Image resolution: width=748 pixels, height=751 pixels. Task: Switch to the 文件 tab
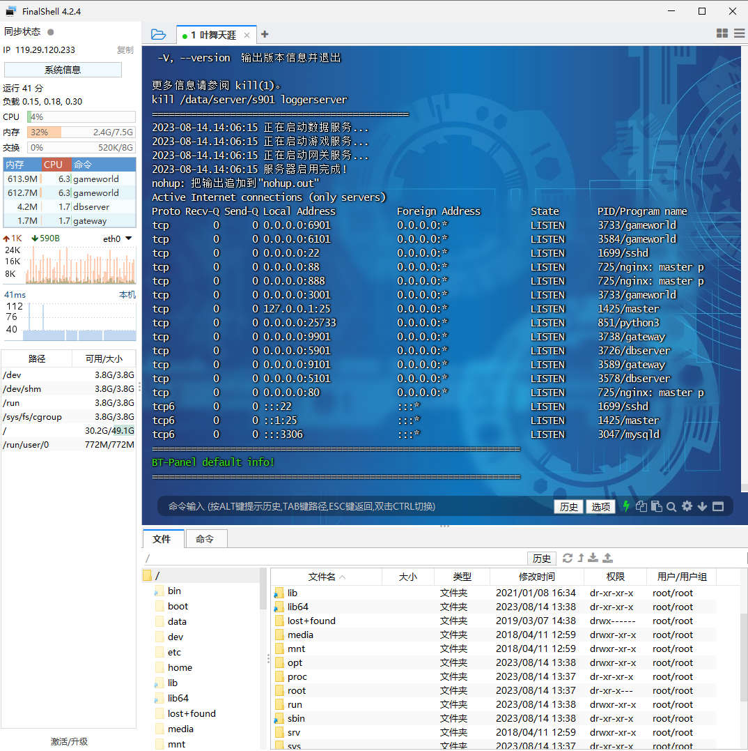[x=163, y=539]
